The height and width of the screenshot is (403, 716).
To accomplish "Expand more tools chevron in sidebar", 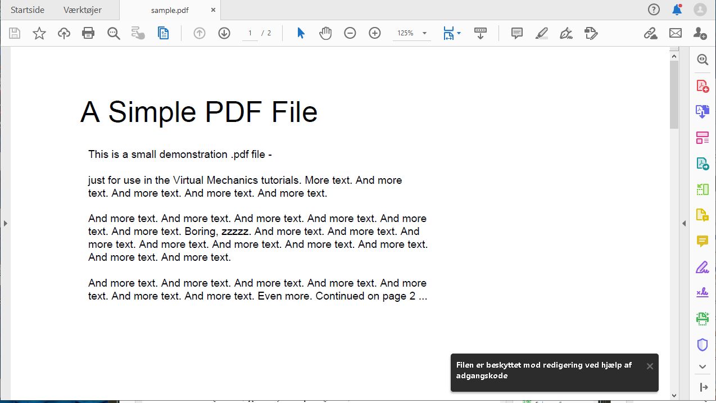I will pyautogui.click(x=703, y=366).
